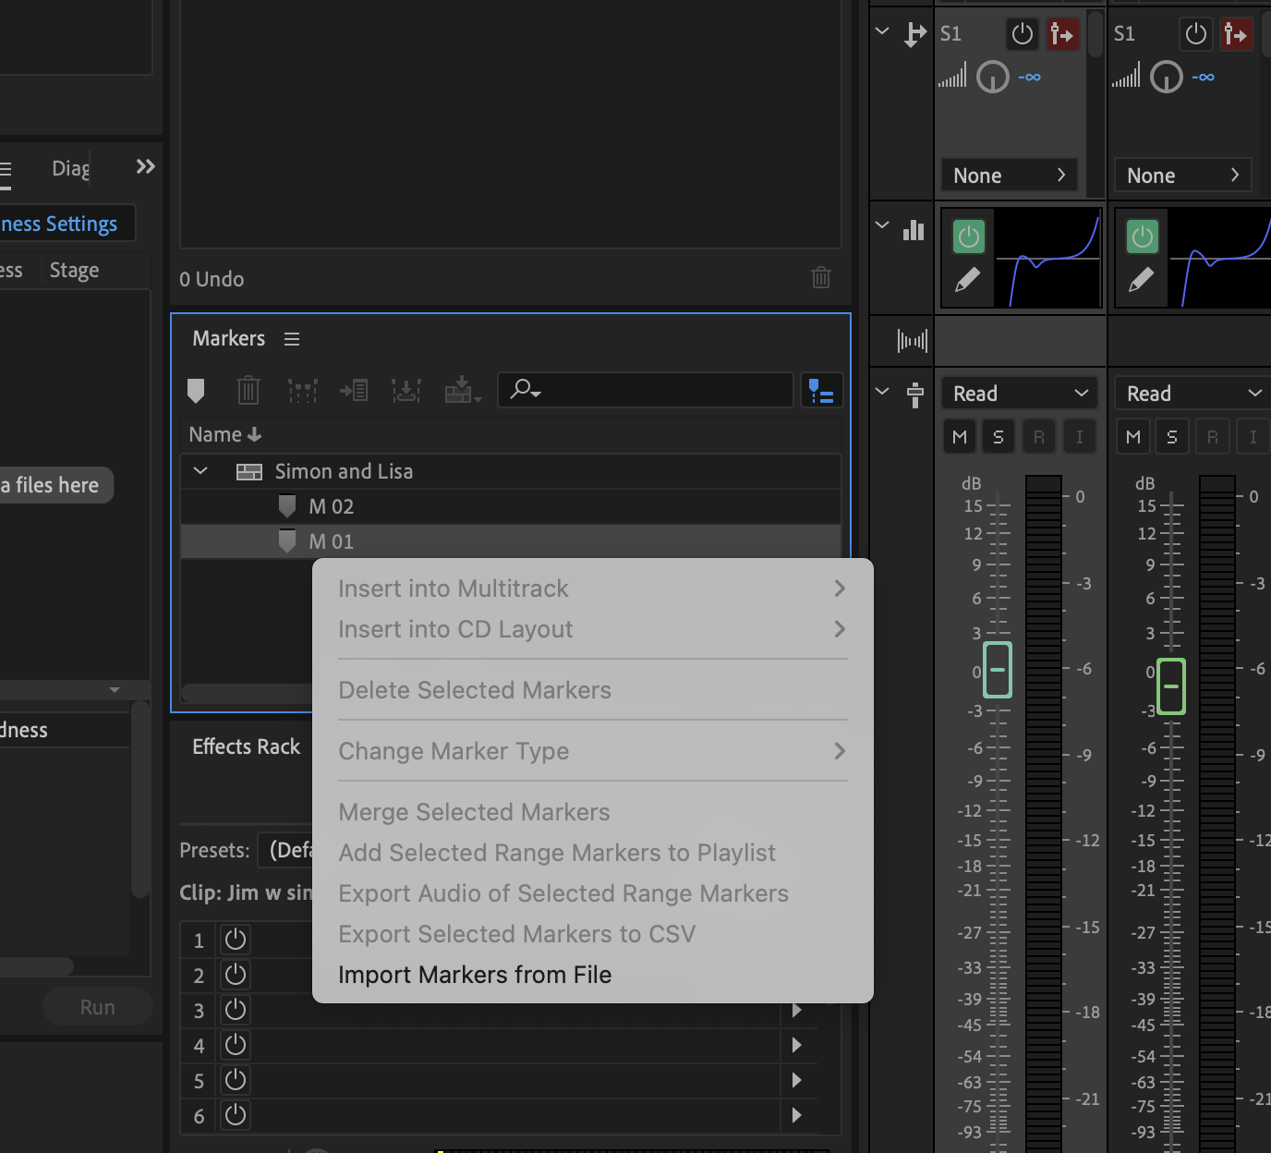Open Loudness Settings
Viewport: 1271px width, 1153px height.
(x=58, y=223)
